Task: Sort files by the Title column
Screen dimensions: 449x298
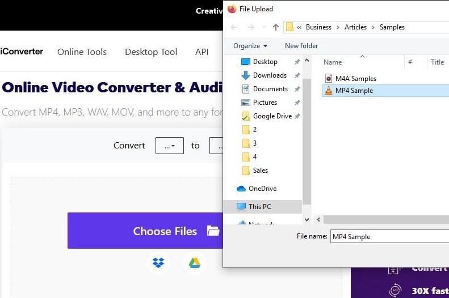Action: click(x=437, y=62)
